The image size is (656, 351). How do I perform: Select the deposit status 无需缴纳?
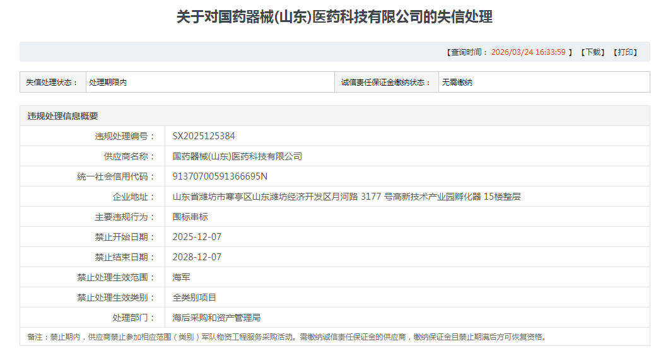click(x=457, y=83)
